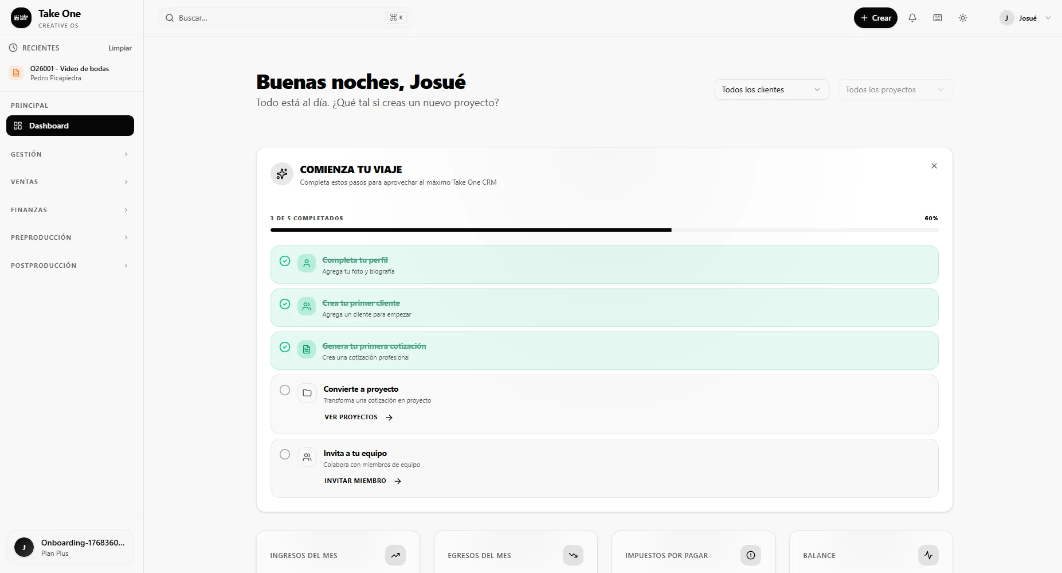Toggle light theme sun icon
1062x573 pixels.
point(963,18)
